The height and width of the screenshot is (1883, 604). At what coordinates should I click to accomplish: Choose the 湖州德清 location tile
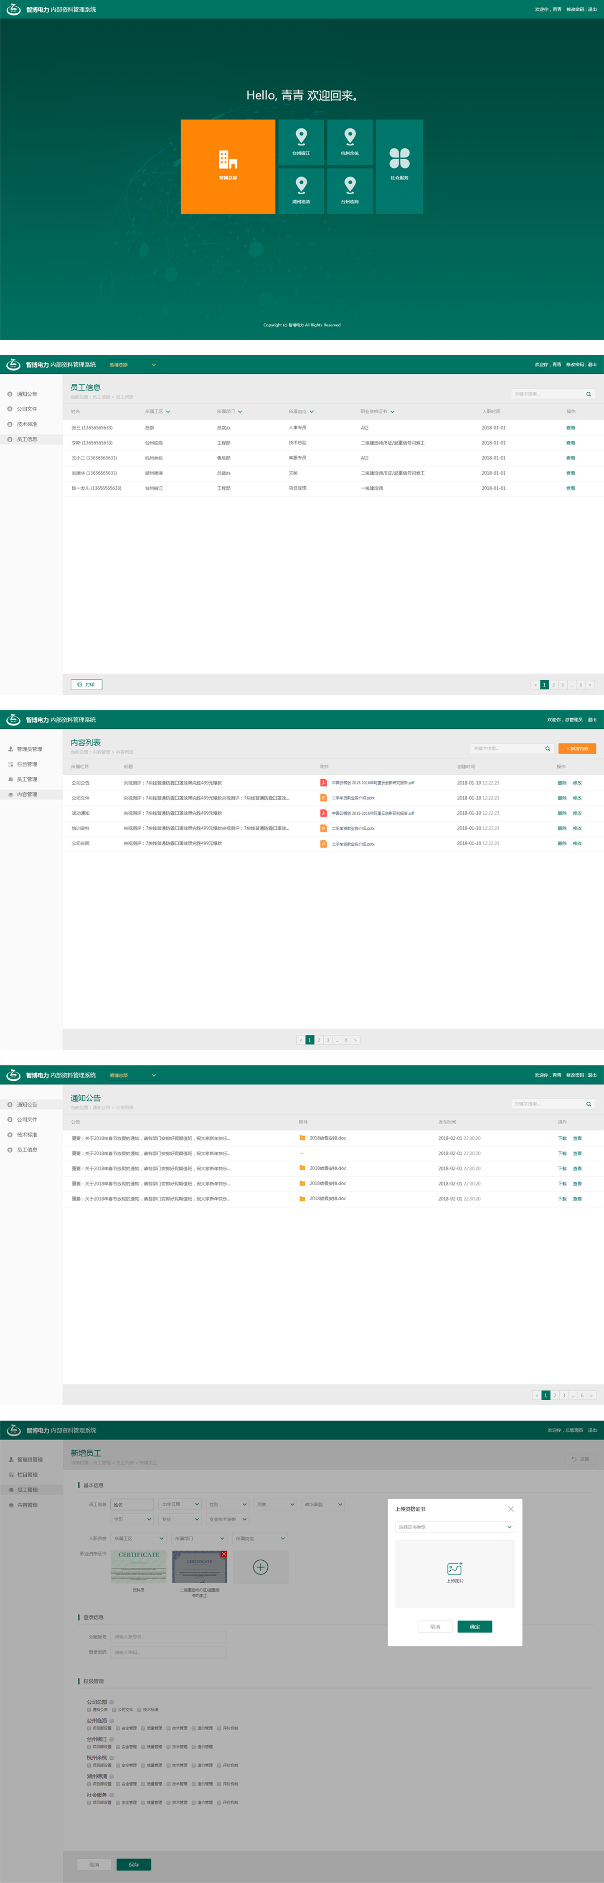301,190
